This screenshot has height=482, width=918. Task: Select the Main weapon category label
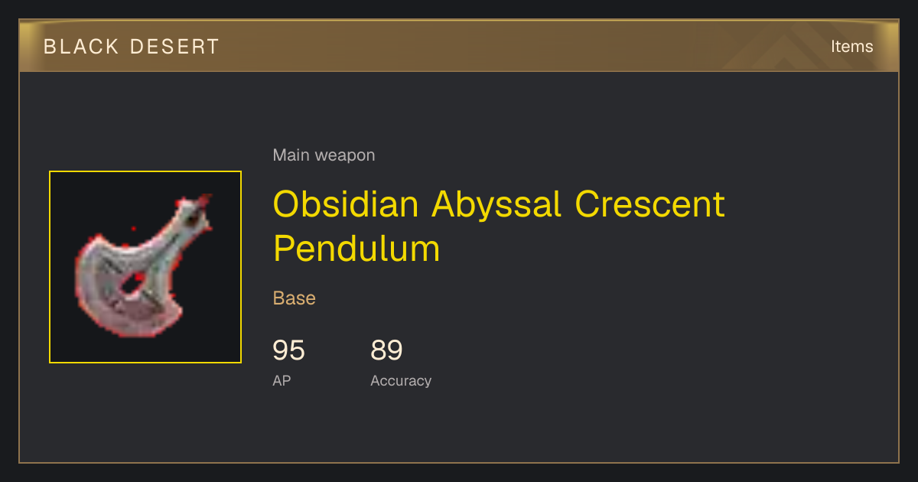click(324, 155)
